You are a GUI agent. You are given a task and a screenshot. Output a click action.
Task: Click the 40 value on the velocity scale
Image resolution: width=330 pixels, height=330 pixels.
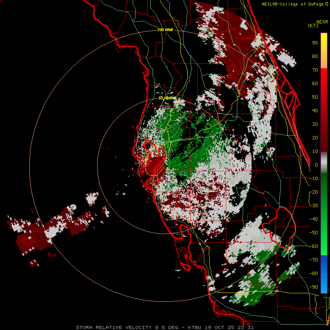click(315, 111)
